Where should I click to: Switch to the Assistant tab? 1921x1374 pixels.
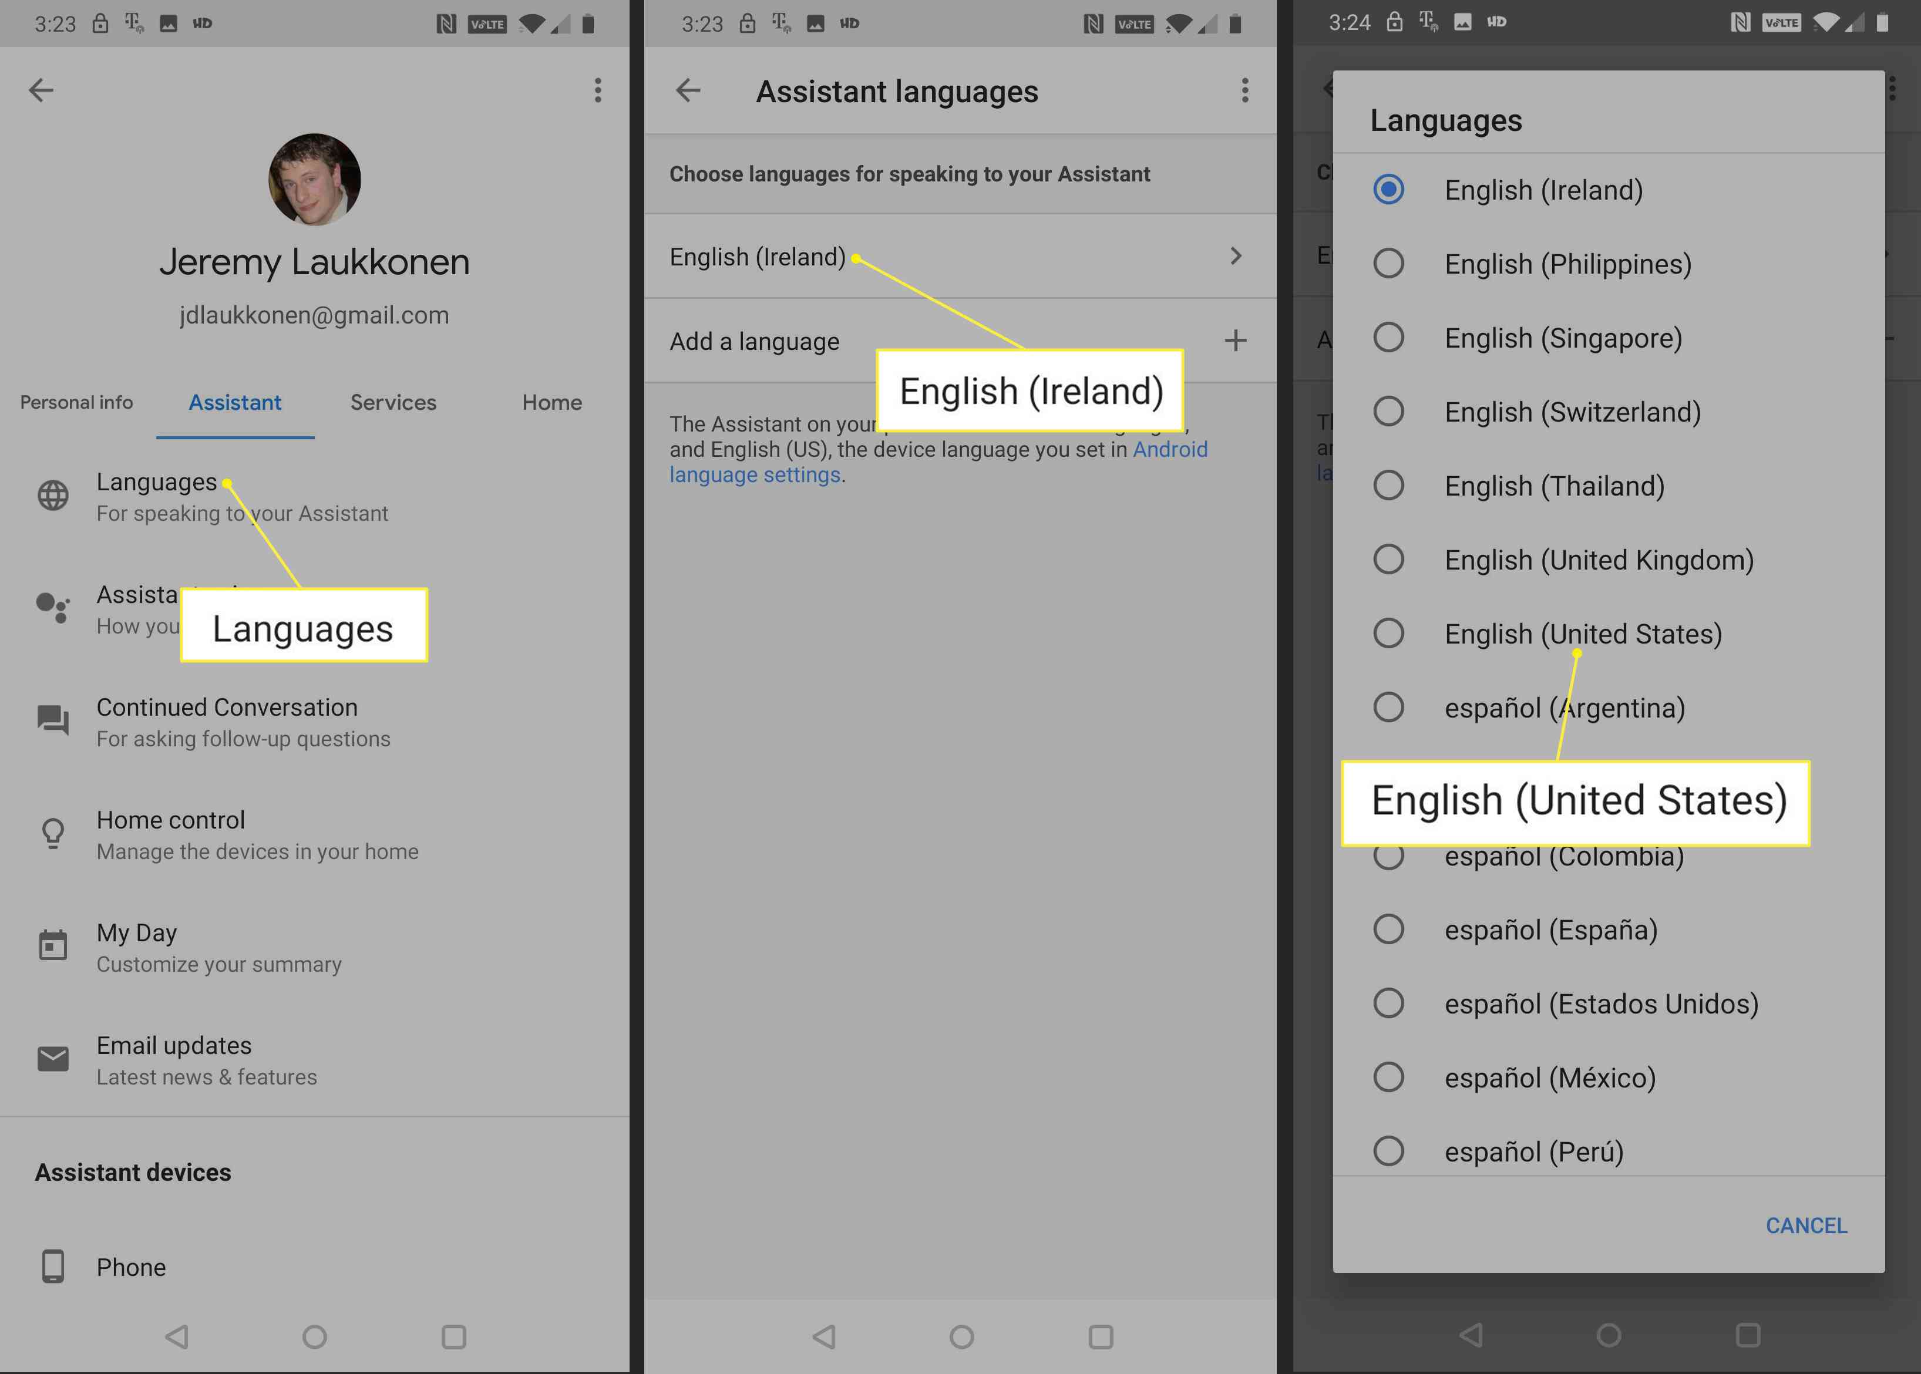233,402
